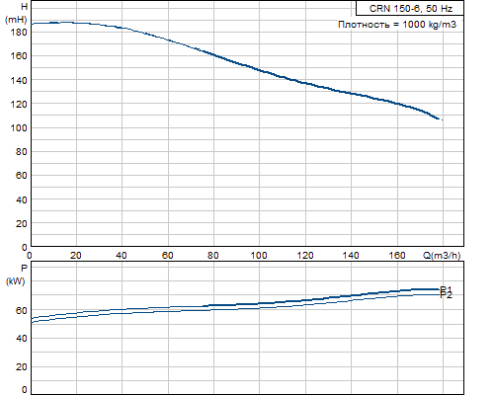Click the P2 power curve label
Viewport: 494px width, 395px height.
tap(447, 295)
